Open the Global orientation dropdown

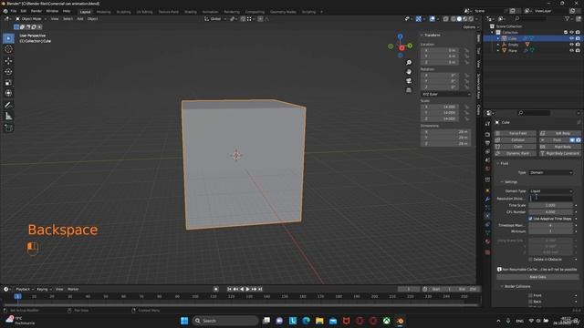click(215, 18)
